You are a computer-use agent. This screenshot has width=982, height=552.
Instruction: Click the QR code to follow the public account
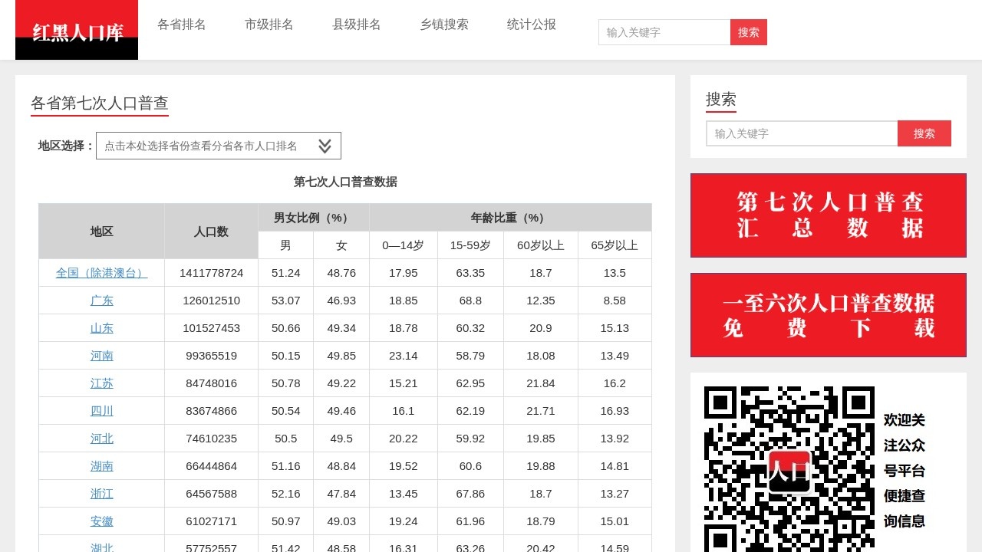pyautogui.click(x=789, y=469)
